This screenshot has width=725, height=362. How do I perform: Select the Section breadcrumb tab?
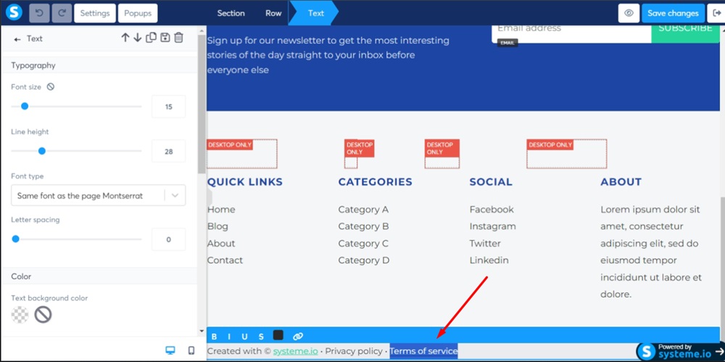coord(231,13)
